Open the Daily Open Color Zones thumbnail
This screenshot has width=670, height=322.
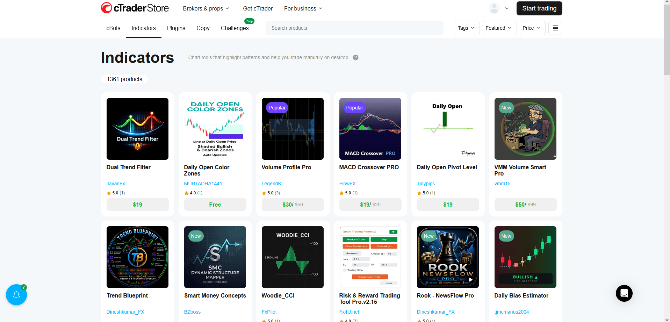(215, 129)
